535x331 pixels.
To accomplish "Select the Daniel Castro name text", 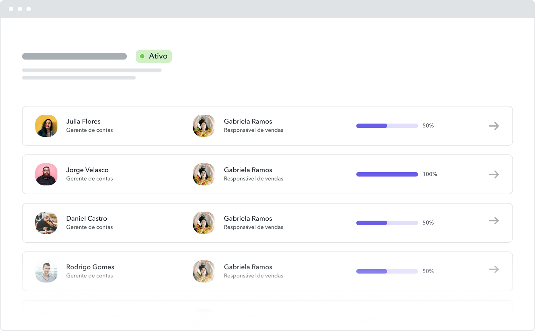I will point(87,218).
